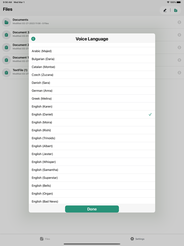Image resolution: width=184 pixels, height=246 pixels.
Task: Open TextFile (1) by its name
Action: [20, 70]
